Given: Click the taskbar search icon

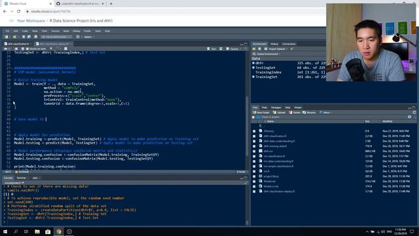Looking at the screenshot, I should click(16, 231).
